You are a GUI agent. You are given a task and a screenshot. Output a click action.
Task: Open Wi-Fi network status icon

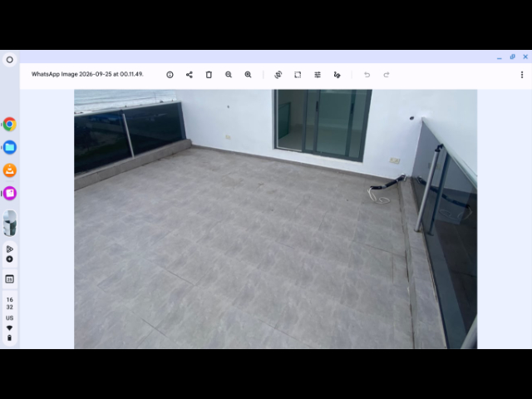[x=9, y=328]
